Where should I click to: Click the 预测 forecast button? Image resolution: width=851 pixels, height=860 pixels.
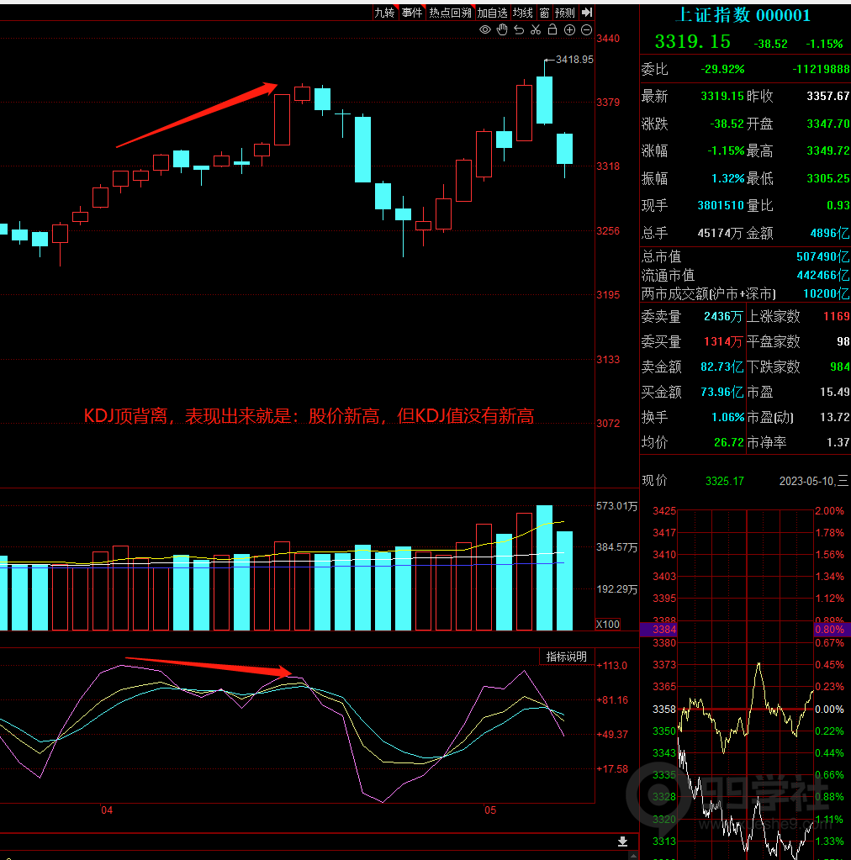pyautogui.click(x=565, y=13)
